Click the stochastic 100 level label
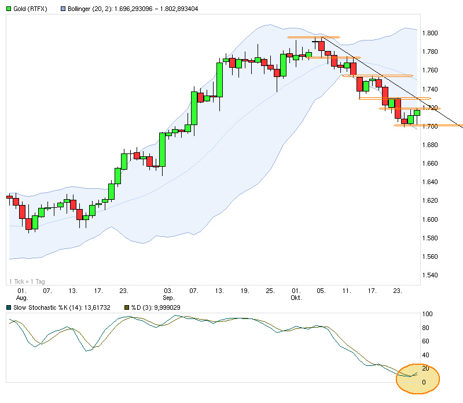This screenshot has height=403, width=463. [428, 314]
